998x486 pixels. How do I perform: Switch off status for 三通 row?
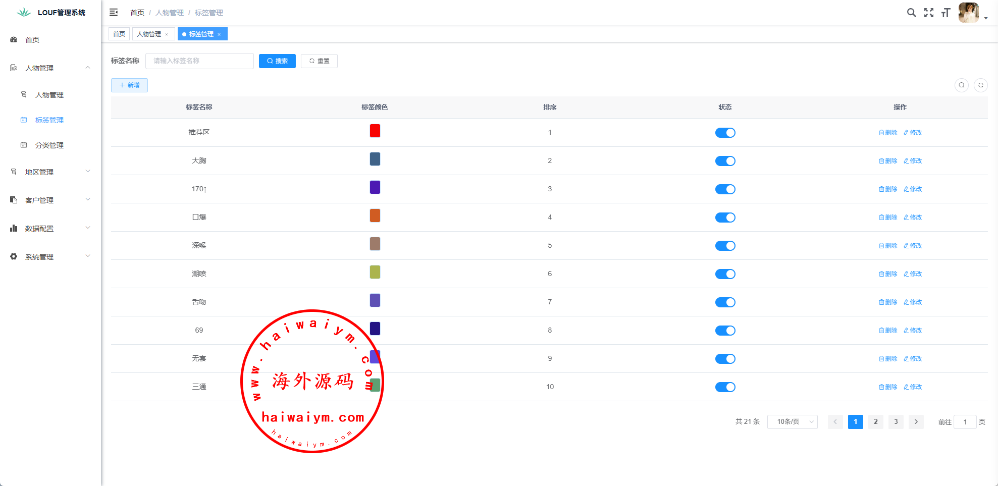click(725, 387)
